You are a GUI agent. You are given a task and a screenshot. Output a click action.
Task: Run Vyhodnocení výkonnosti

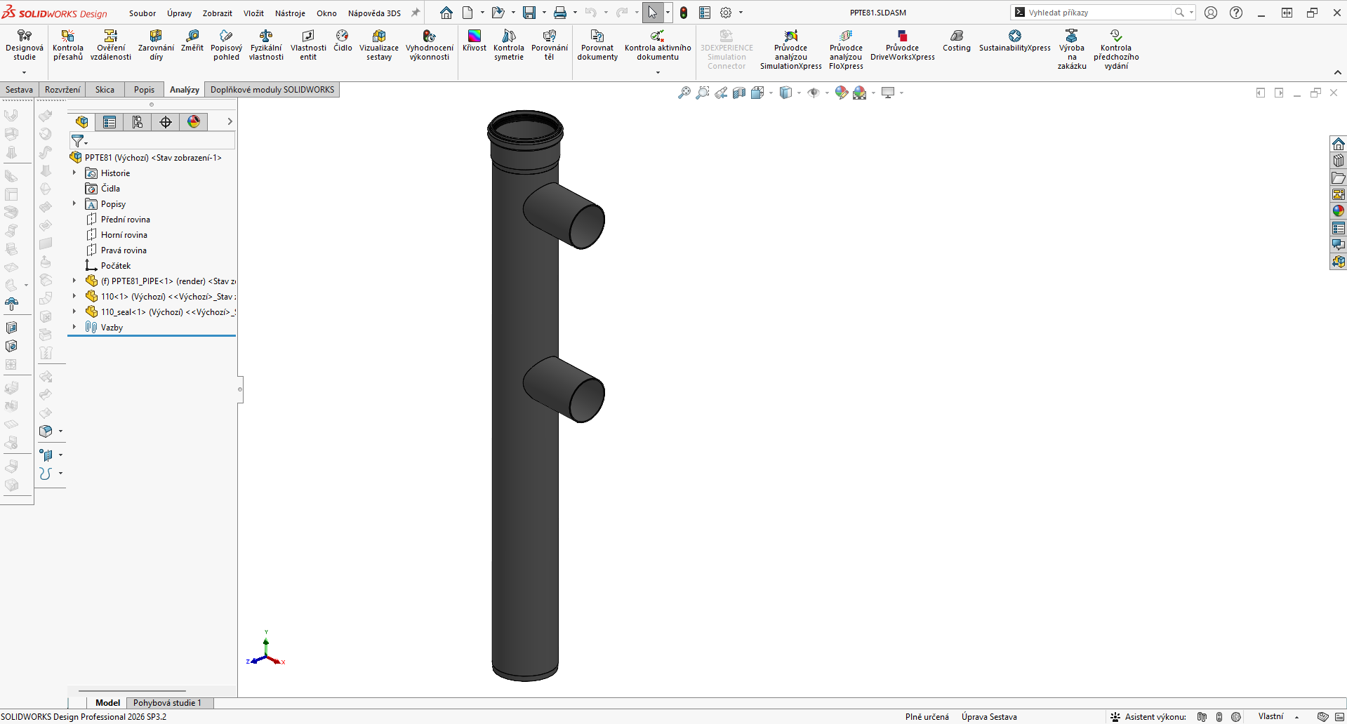430,46
